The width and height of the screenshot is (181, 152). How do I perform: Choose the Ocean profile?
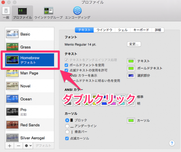(x=30, y=99)
